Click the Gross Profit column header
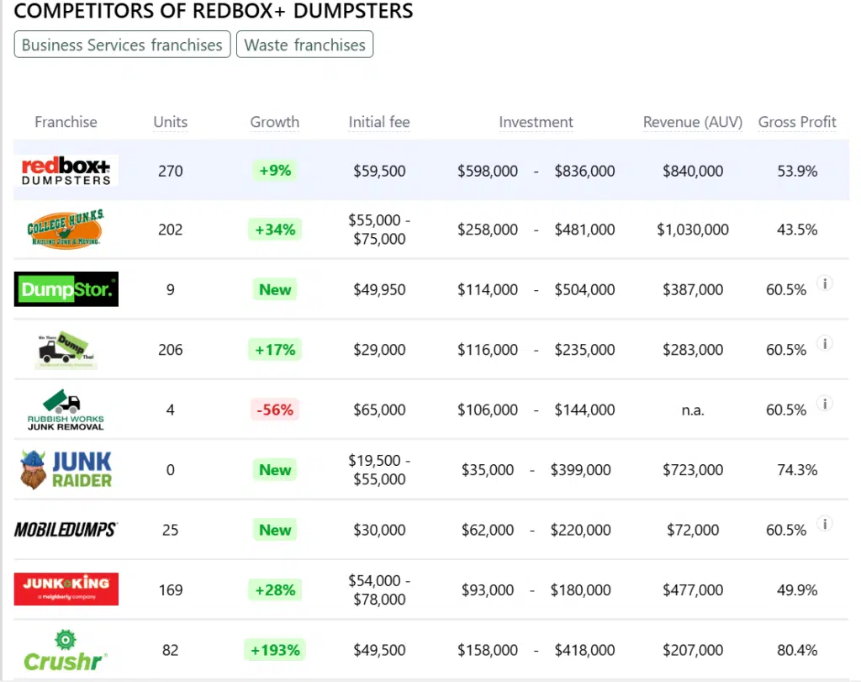The width and height of the screenshot is (861, 682). tap(796, 122)
